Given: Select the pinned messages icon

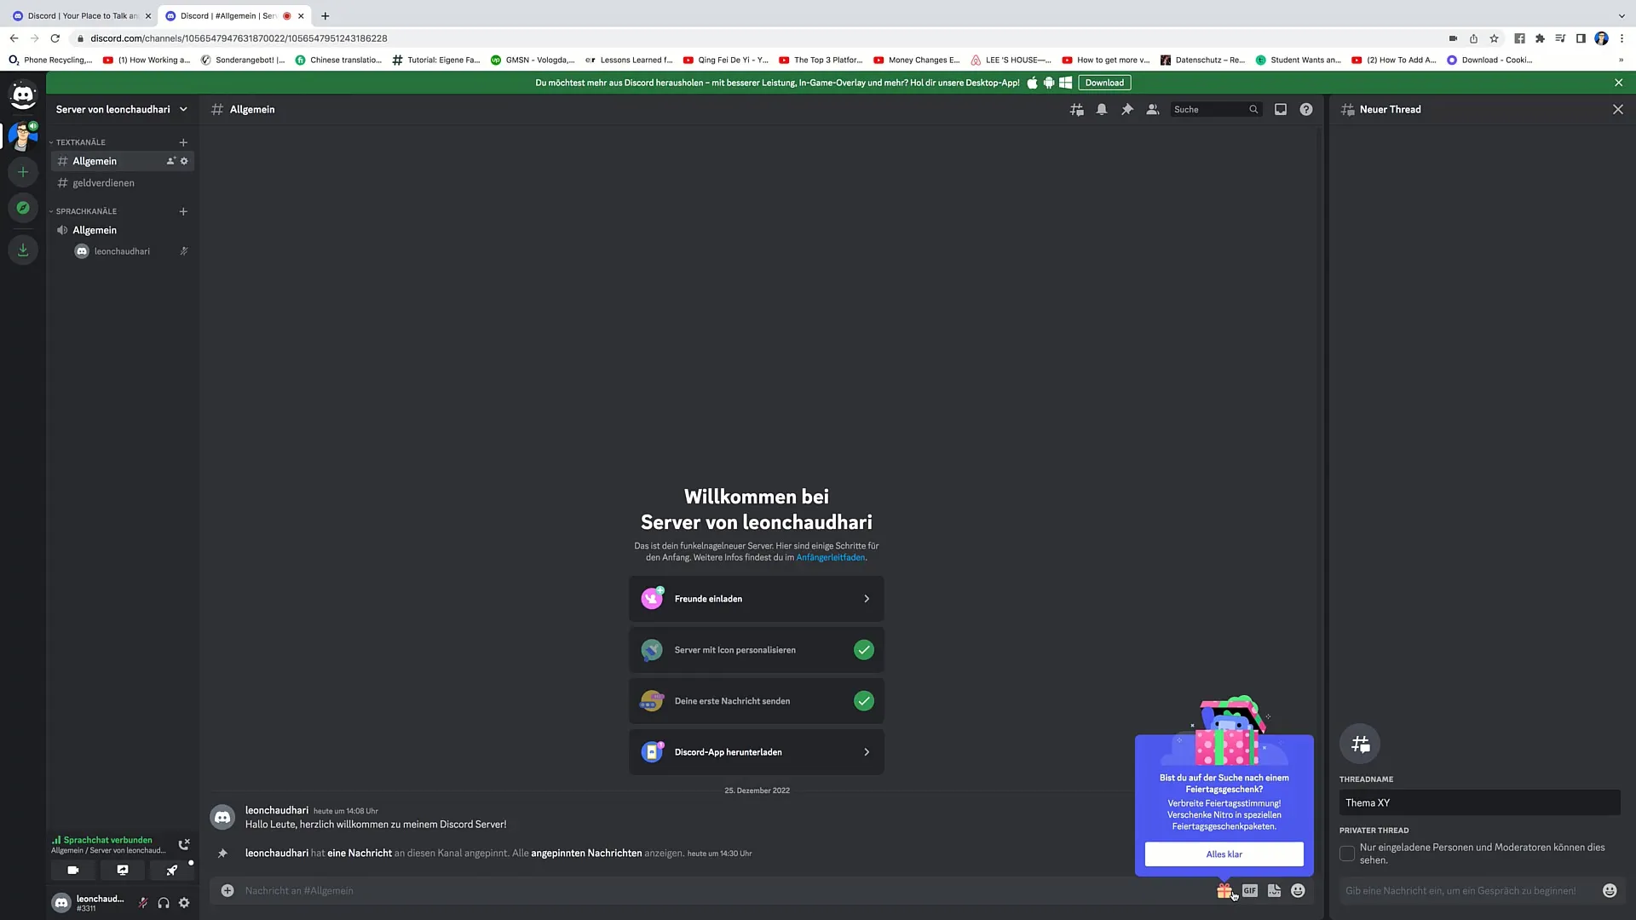Looking at the screenshot, I should tap(1127, 109).
